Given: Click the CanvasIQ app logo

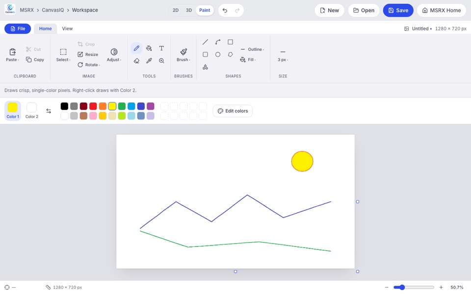Looking at the screenshot, I should tap(10, 9).
